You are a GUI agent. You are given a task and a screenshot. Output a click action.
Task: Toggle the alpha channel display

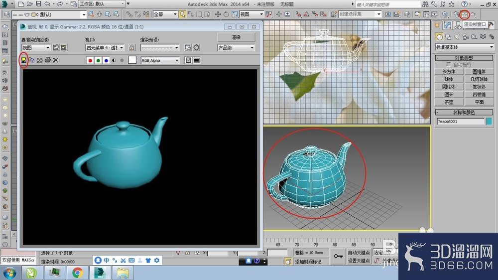click(114, 60)
